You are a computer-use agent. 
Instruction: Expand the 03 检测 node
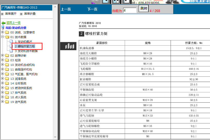point(2,60)
